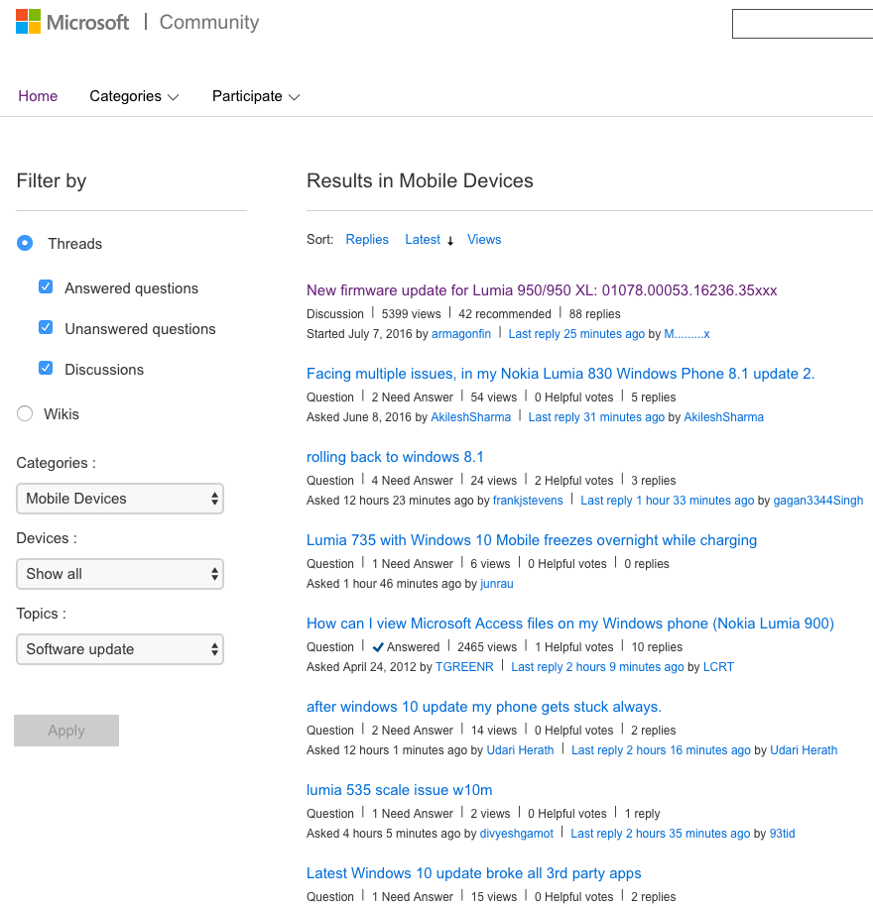
Task: Jump to last reply 1 hour 33 minutes ago
Action: click(x=668, y=501)
